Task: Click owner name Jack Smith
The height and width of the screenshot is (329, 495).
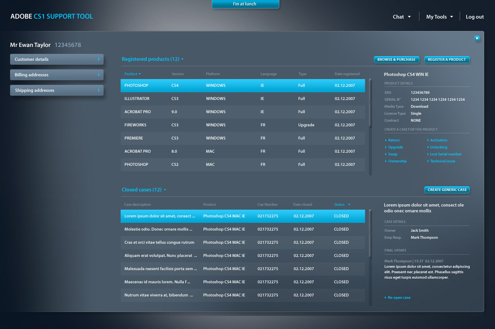Action: 420,231
